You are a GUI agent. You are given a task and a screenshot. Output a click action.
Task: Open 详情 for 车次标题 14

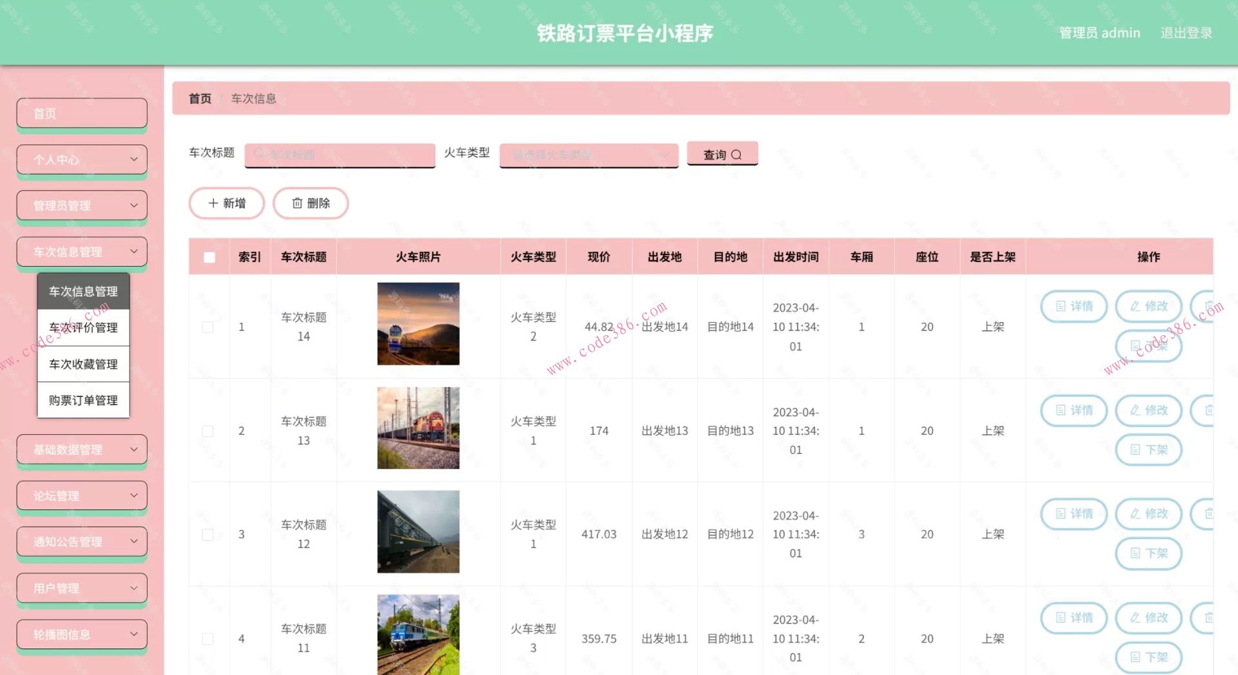1073,306
